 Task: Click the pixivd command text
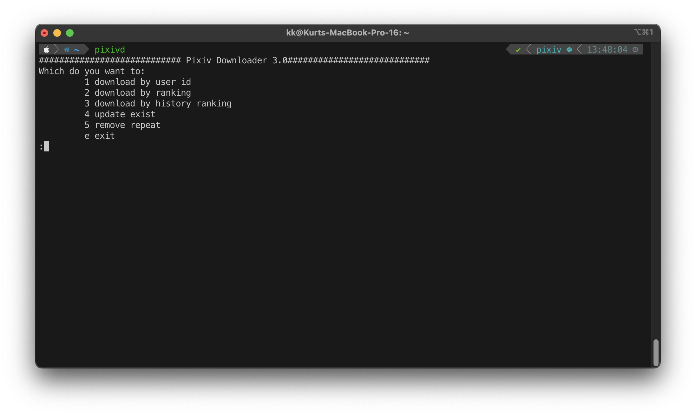pos(110,50)
